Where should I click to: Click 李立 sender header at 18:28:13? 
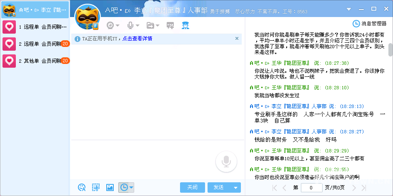coord(307,106)
